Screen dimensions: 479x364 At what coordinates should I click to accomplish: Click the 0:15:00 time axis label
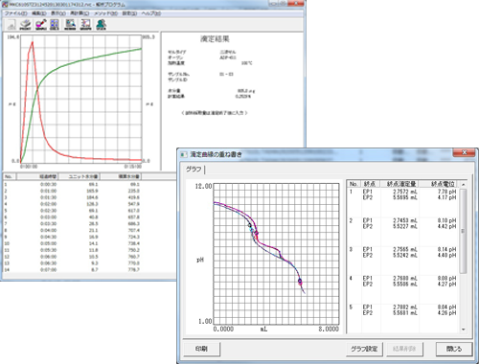click(133, 167)
